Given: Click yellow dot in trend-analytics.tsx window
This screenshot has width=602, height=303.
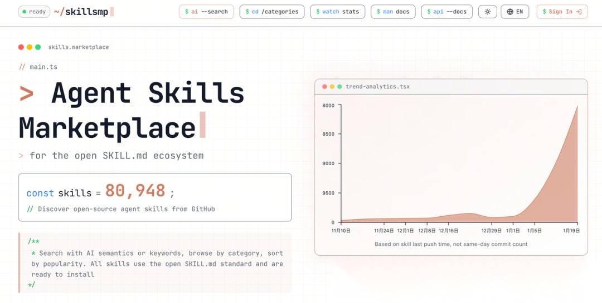Looking at the screenshot, I should (x=332, y=87).
